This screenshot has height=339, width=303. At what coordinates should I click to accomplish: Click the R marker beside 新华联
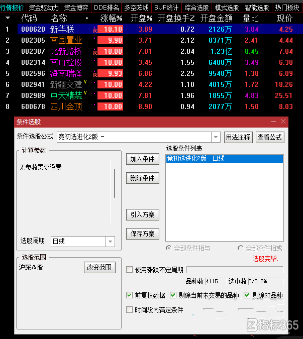[95, 30]
